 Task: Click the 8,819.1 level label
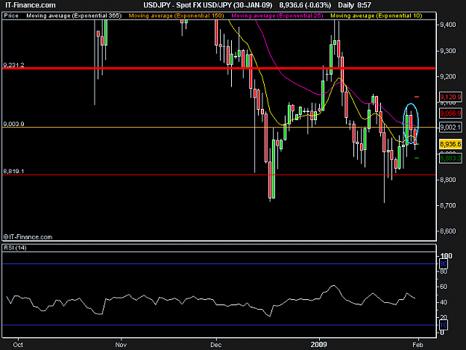pos(13,171)
